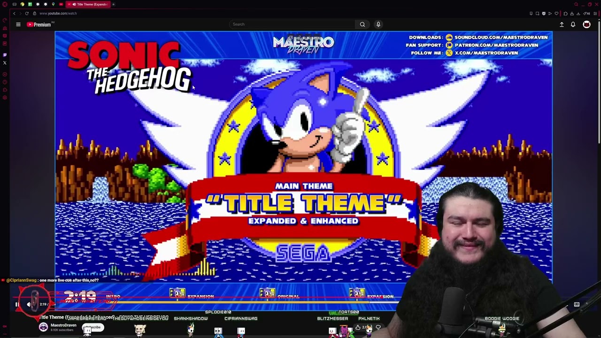Open the Opera menu logo button
This screenshot has width=601, height=338.
point(5,4)
